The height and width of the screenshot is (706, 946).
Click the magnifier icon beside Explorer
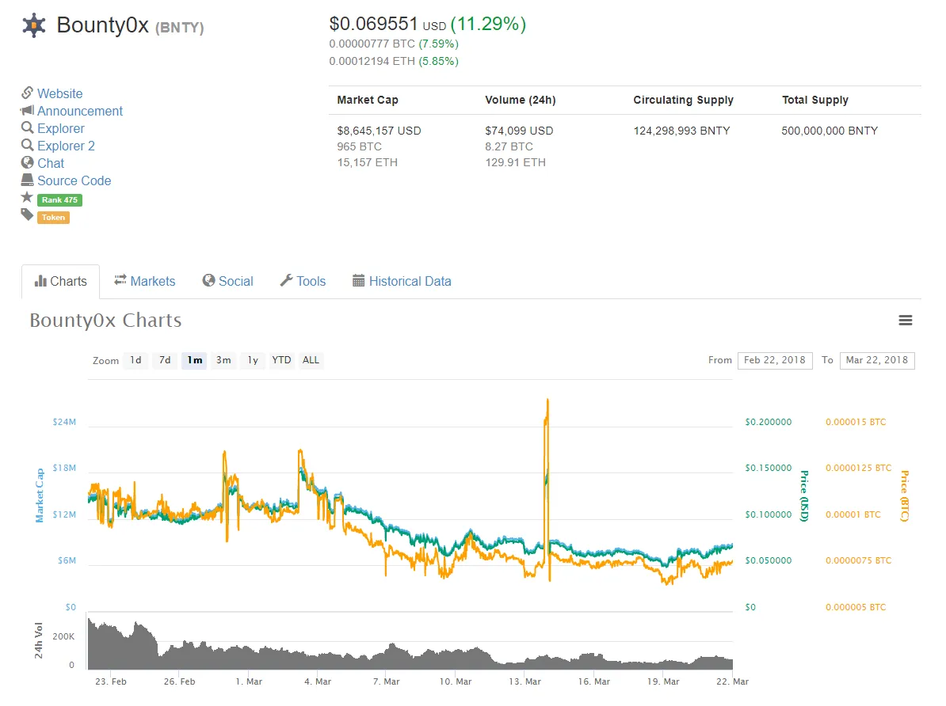point(27,127)
